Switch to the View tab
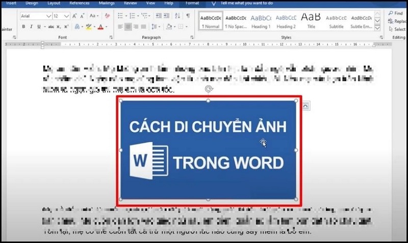The width and height of the screenshot is (408, 243). pos(150,3)
